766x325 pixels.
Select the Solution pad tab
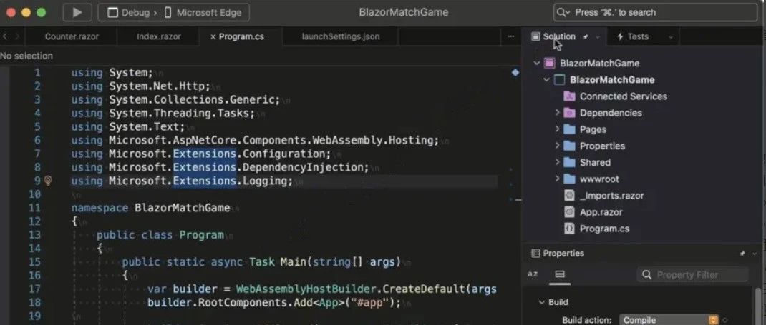click(x=559, y=36)
